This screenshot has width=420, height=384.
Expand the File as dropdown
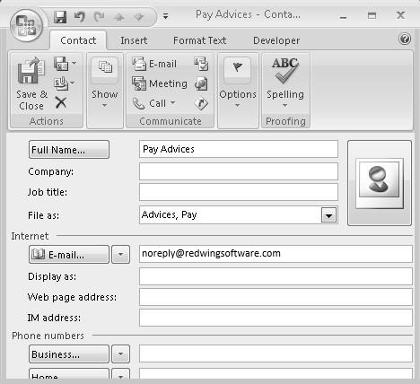click(328, 214)
